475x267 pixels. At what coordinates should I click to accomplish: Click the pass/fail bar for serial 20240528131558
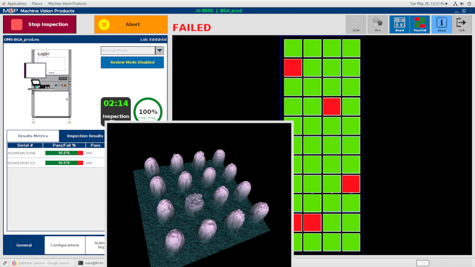[64, 153]
